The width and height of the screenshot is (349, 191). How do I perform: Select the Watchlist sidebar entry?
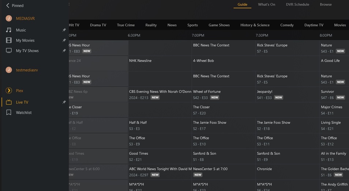click(23, 113)
